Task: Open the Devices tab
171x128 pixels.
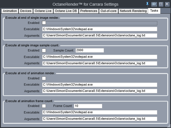Action: pyautogui.click(x=26, y=11)
